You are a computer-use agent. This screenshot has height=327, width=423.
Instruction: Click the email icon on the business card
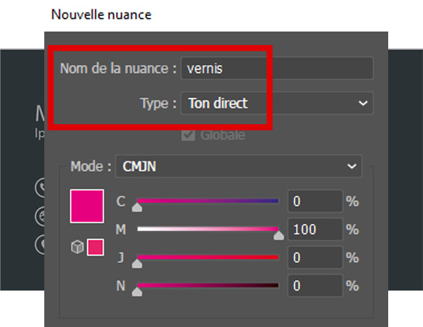click(40, 216)
